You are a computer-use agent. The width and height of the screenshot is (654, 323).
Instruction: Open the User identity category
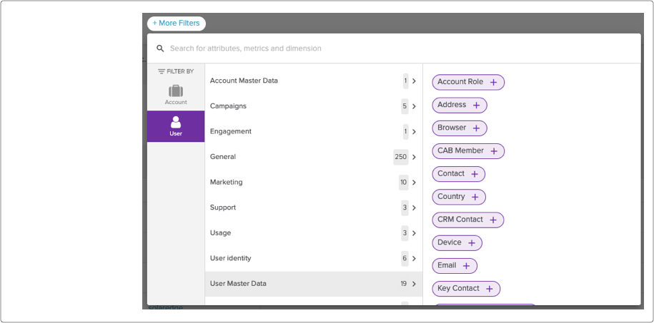click(314, 259)
